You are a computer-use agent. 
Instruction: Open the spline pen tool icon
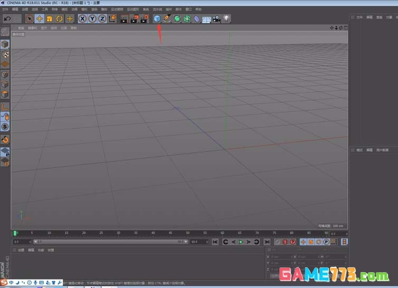pyautogui.click(x=167, y=18)
